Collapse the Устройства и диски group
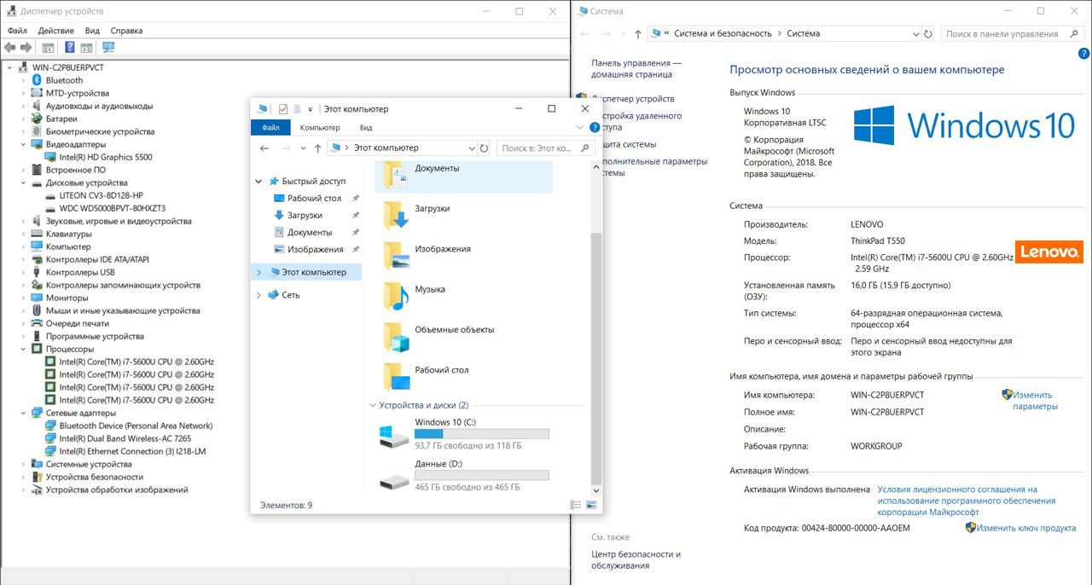The image size is (1092, 585). [373, 406]
